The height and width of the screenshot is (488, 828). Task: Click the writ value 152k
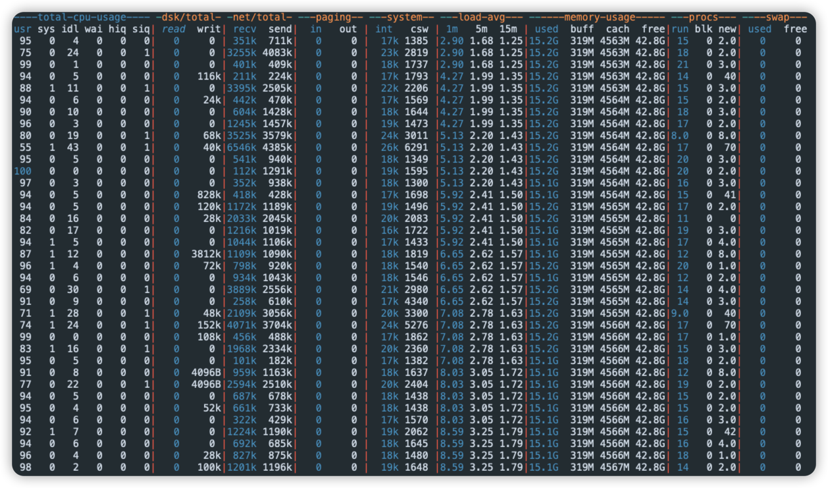(209, 325)
